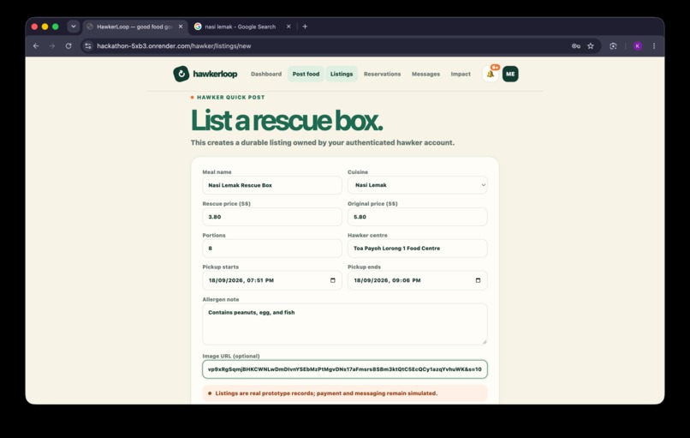Close the HawkerLoop tab

(181, 27)
